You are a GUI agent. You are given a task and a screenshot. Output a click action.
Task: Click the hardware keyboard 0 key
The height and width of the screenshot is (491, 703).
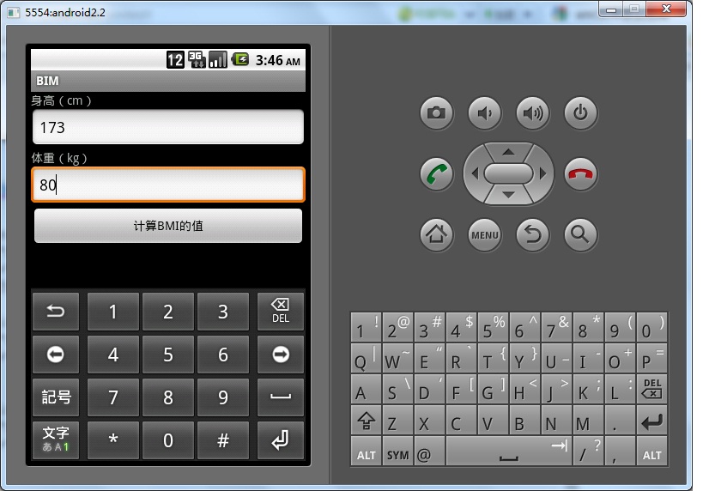pos(651,327)
